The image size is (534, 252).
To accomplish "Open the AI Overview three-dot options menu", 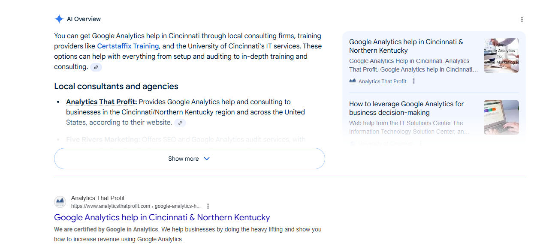I will click(522, 19).
